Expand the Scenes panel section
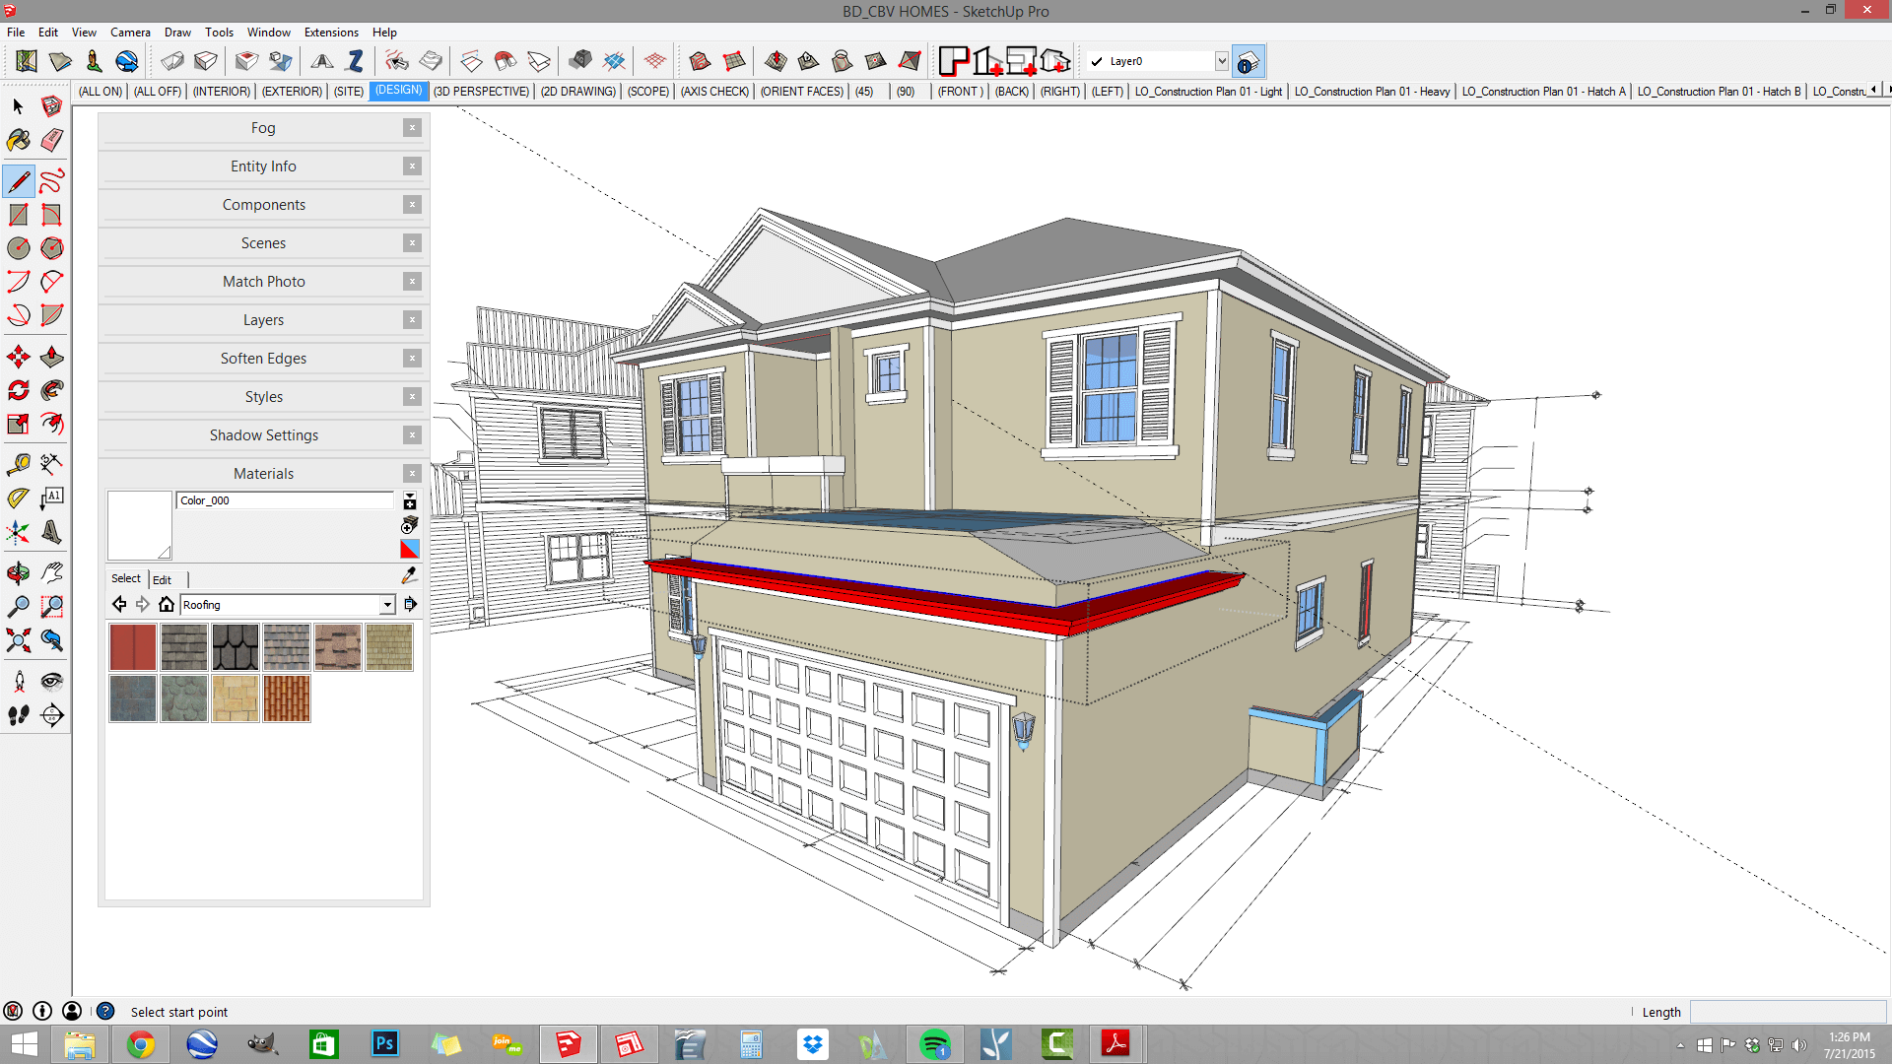Viewport: 1892px width, 1064px height. pos(261,243)
